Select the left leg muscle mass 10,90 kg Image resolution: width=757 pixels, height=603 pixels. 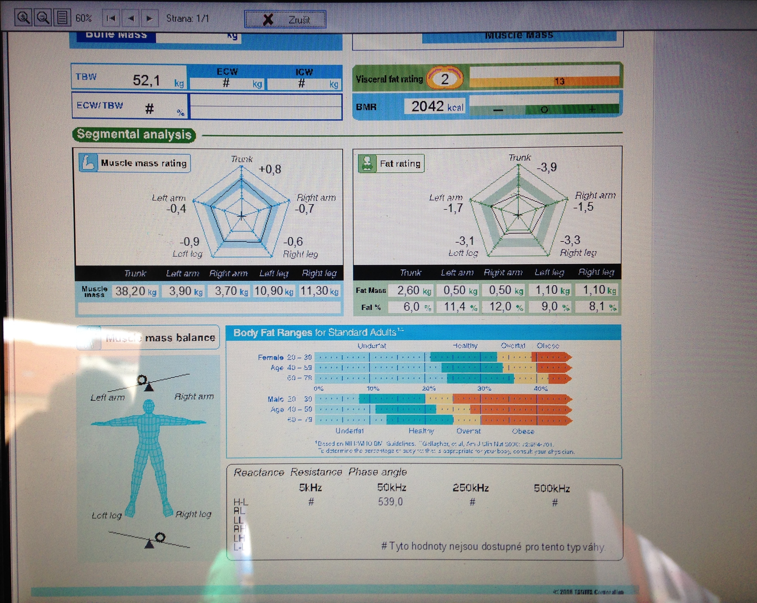[273, 291]
